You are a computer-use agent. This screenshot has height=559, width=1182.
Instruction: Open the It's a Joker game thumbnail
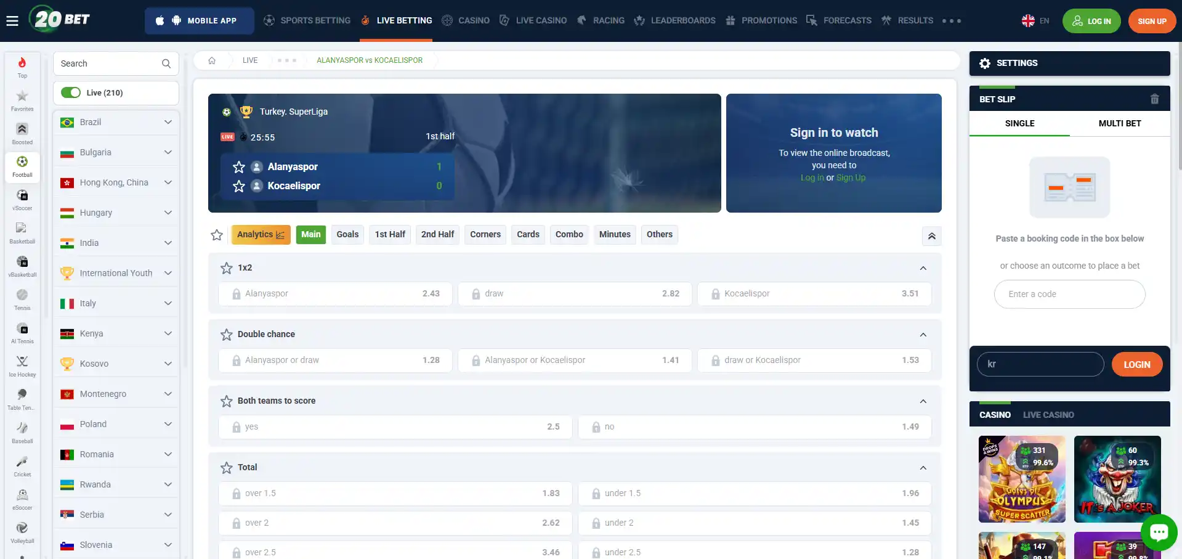[1117, 479]
